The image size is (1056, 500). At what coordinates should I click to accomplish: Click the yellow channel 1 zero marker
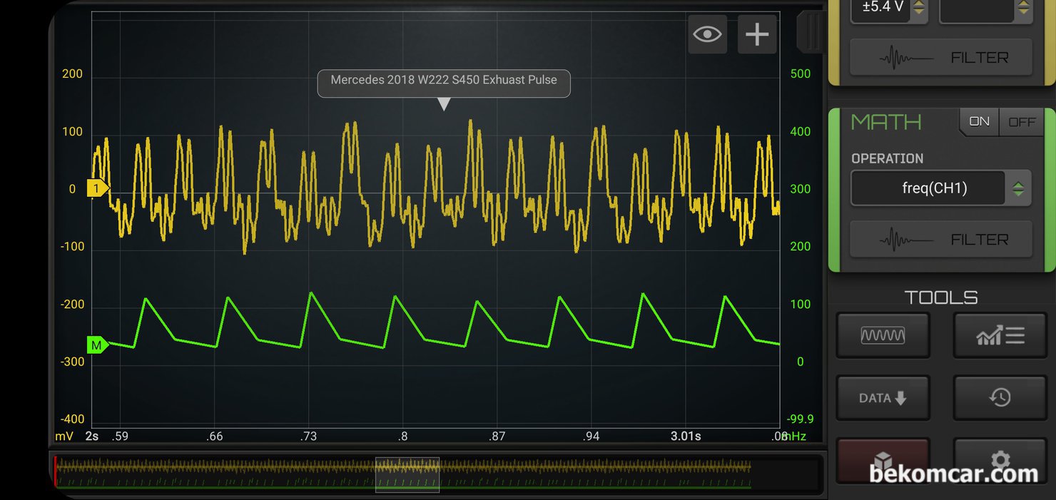point(97,188)
